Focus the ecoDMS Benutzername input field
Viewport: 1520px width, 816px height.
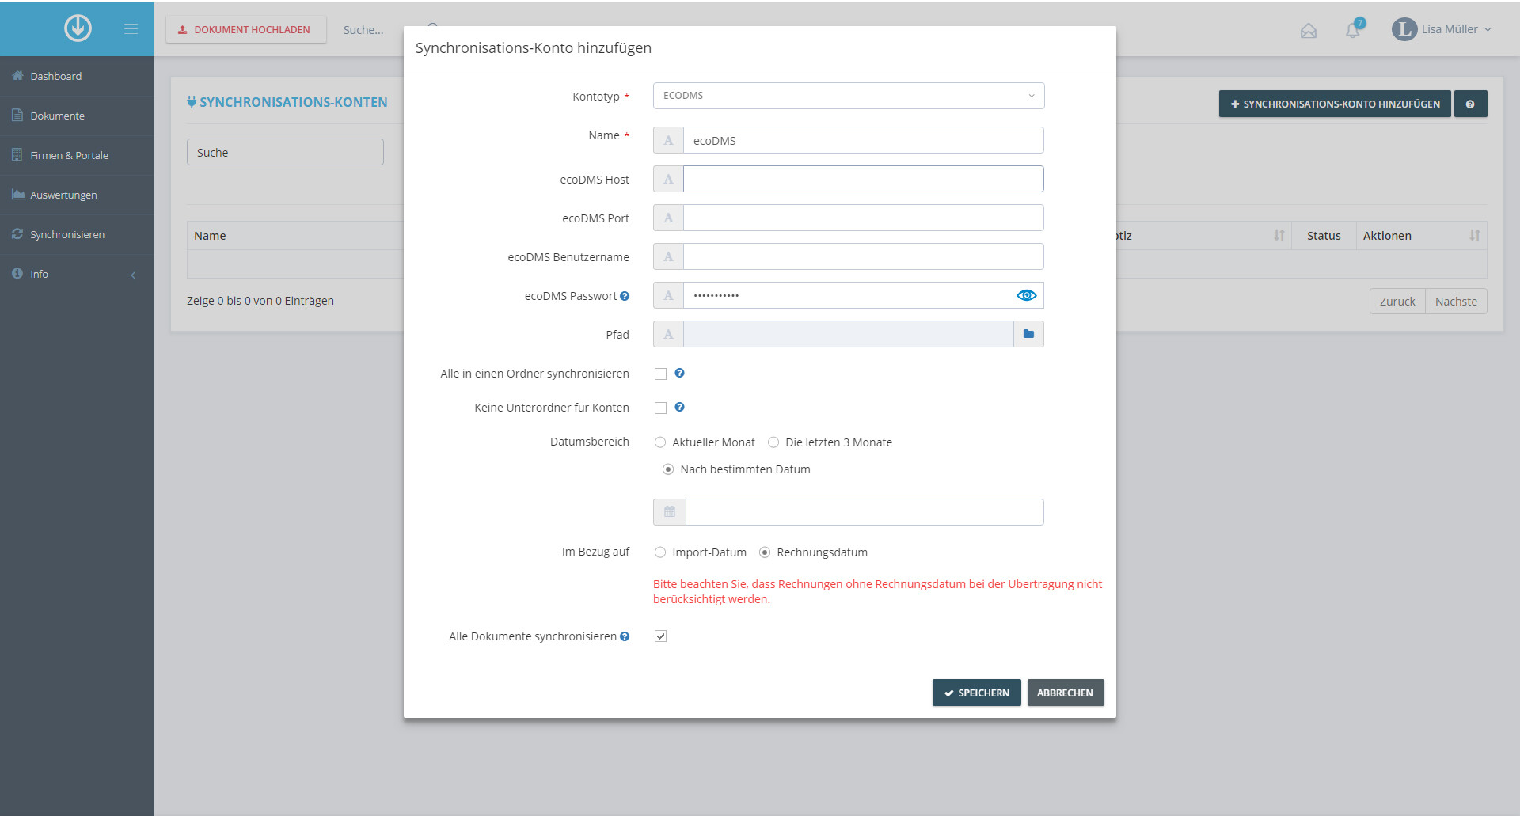click(x=863, y=256)
